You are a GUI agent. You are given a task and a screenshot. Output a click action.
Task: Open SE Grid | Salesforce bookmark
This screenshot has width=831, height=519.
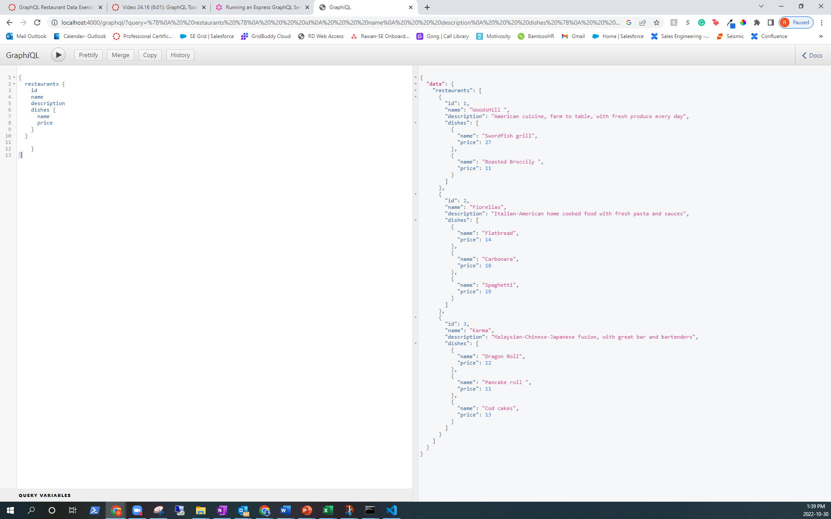(x=207, y=36)
